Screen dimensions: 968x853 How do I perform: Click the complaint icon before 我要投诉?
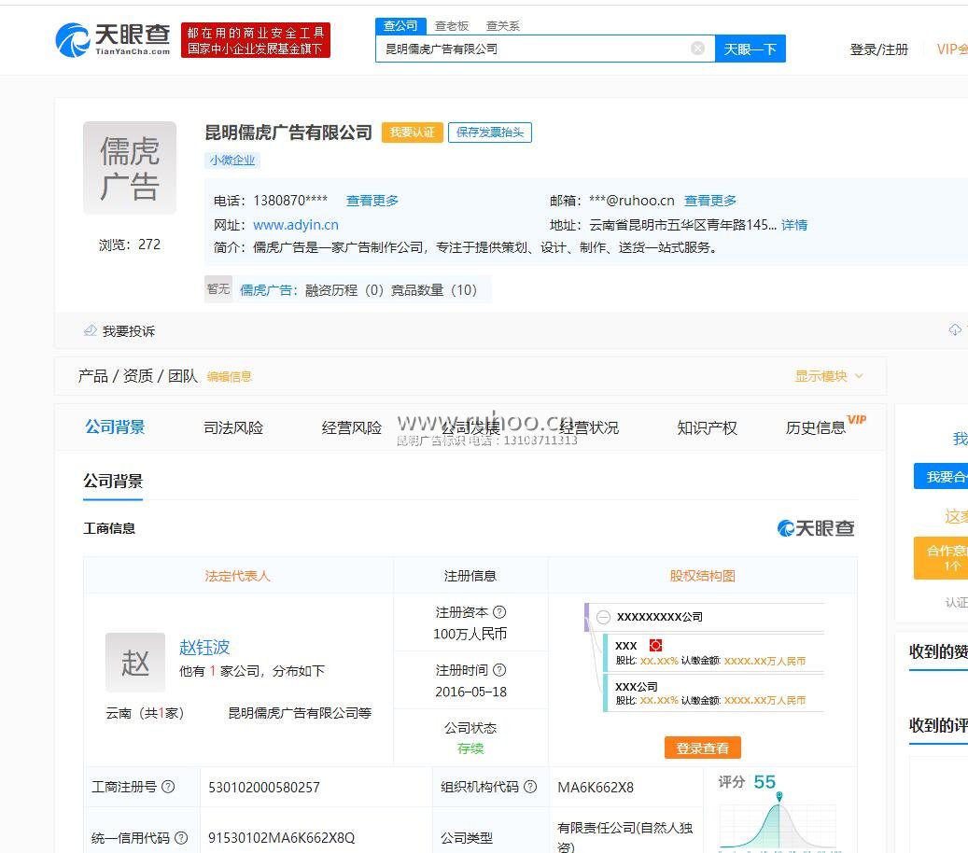[90, 330]
